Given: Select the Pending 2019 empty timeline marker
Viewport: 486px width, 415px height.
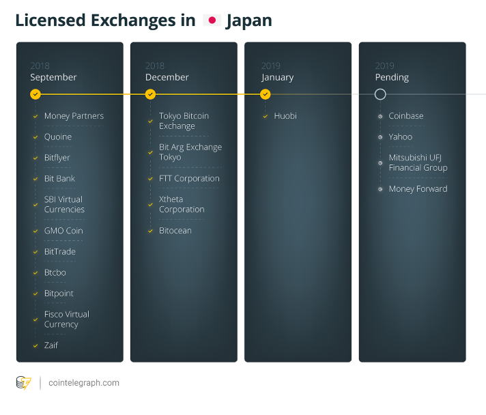Looking at the screenshot, I should [380, 94].
